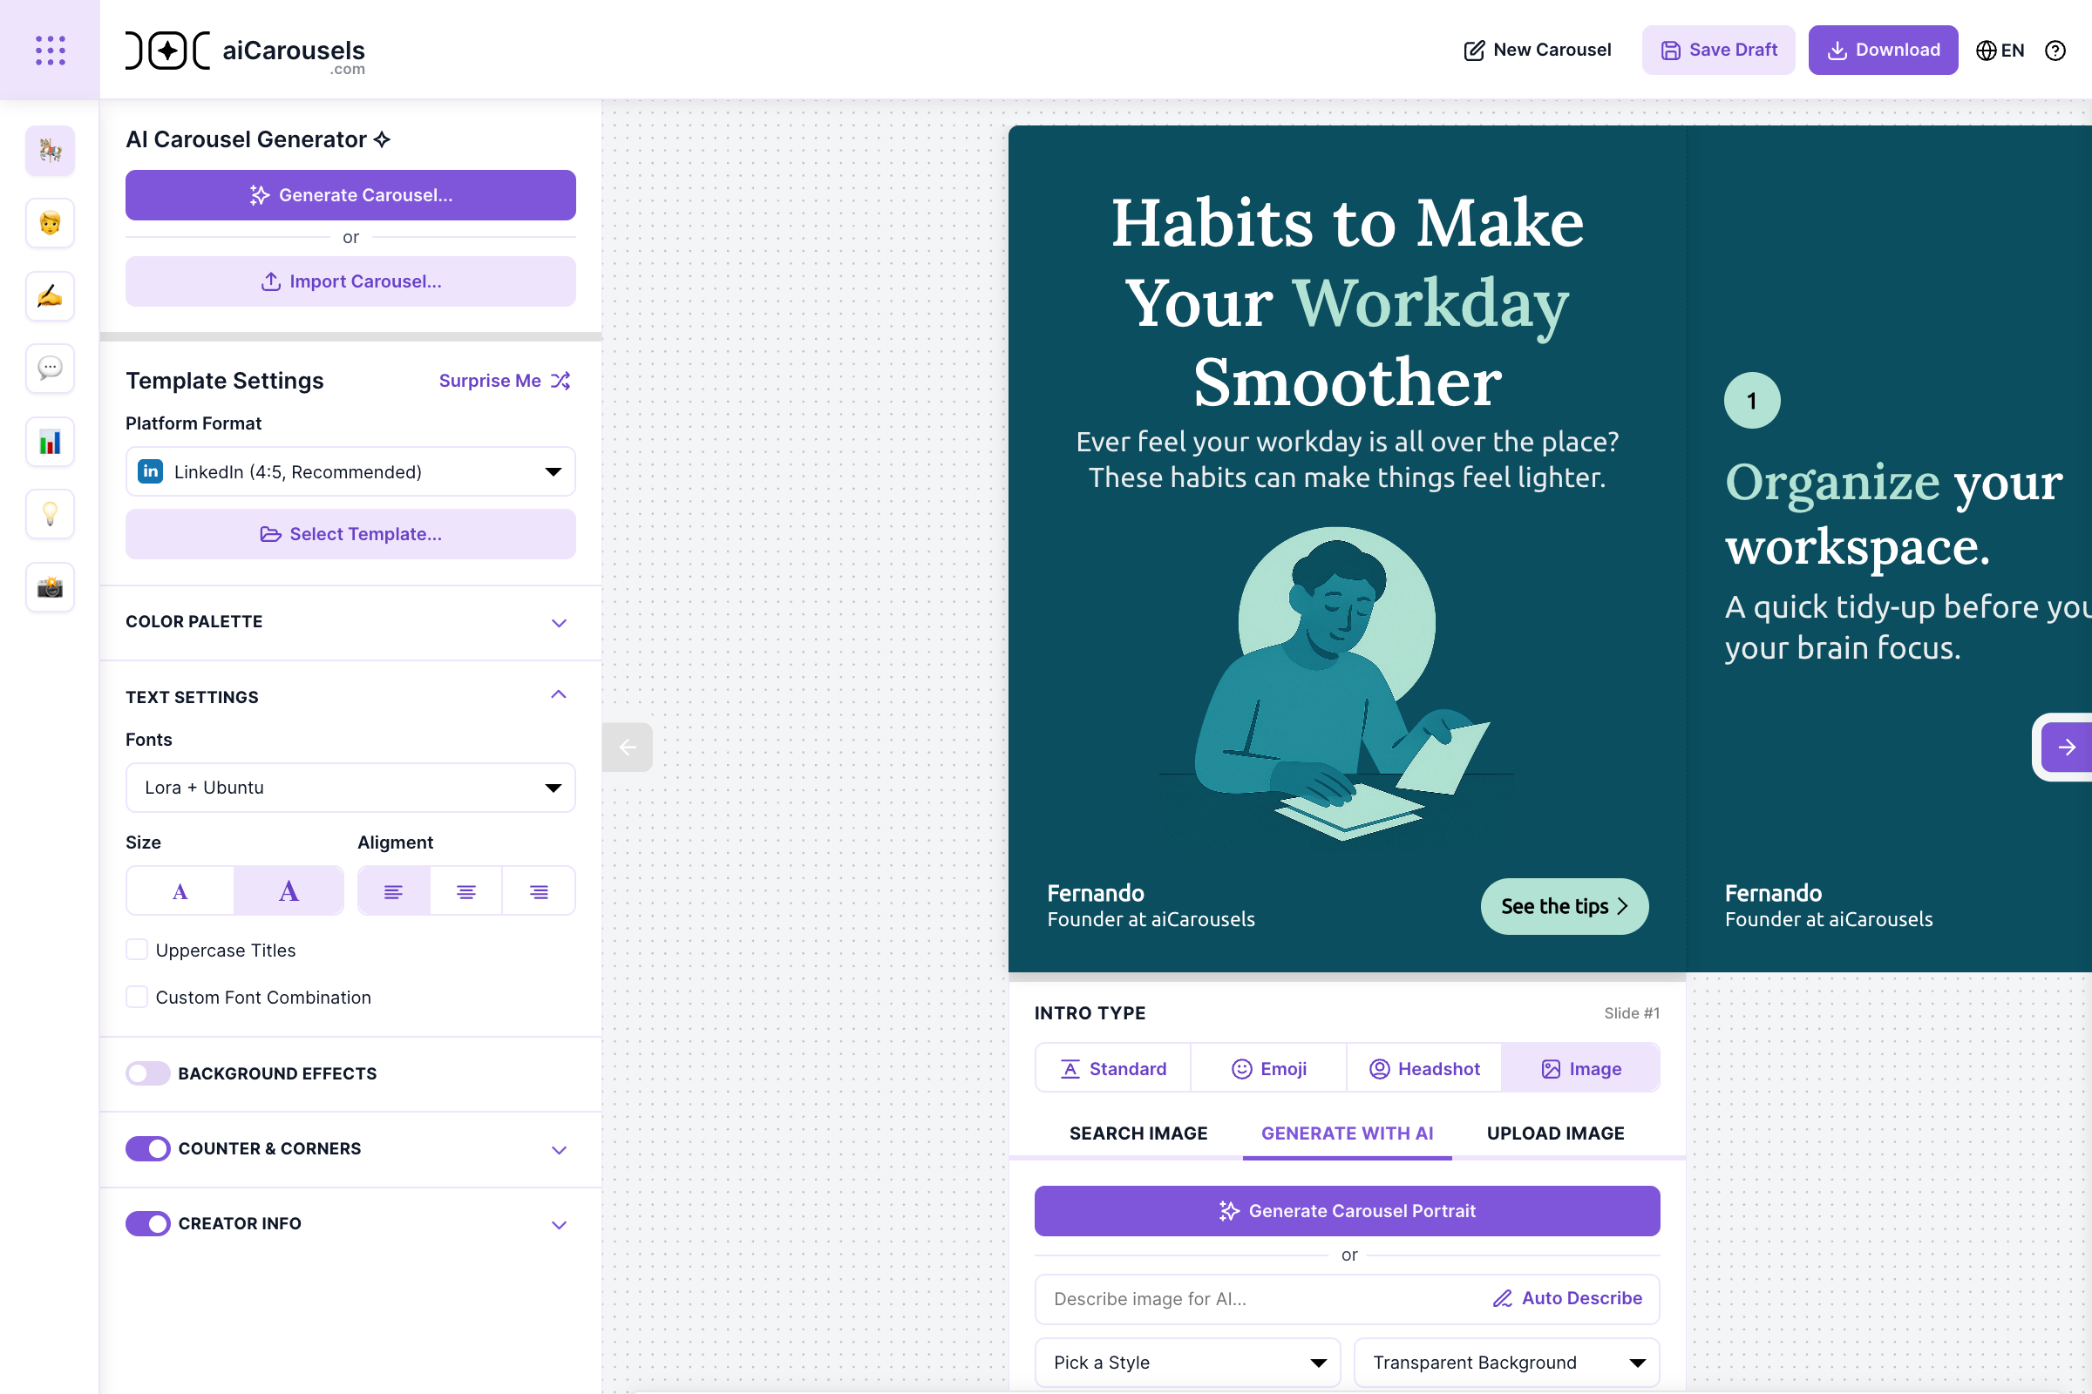This screenshot has height=1394, width=2092.
Task: Select the Headshot intro type
Action: [1423, 1068]
